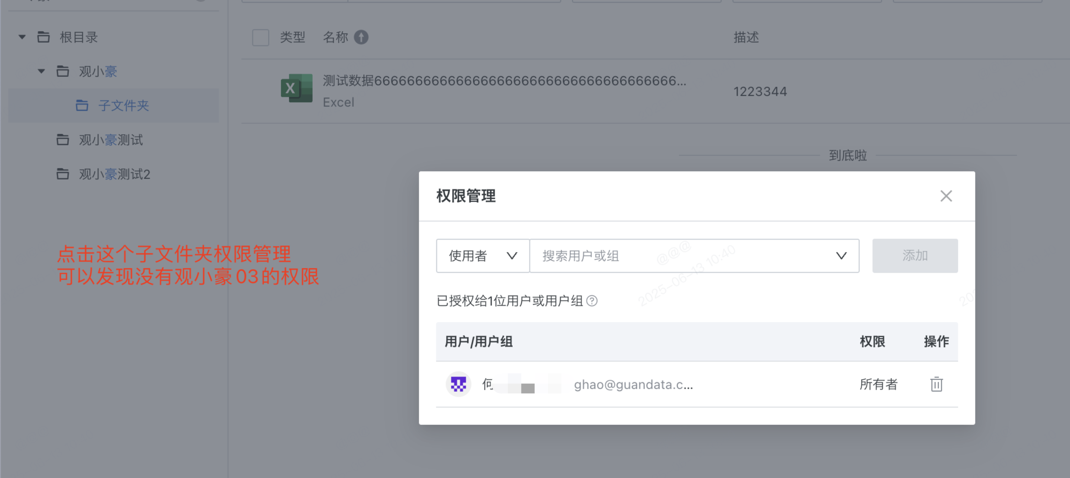
Task: Click the 名称 column header
Action: (x=336, y=38)
